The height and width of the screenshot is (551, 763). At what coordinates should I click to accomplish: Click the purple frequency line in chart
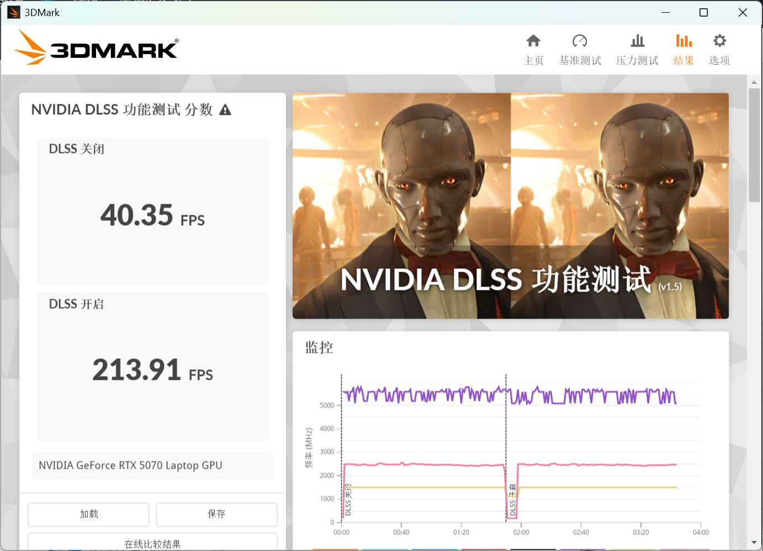tap(510, 395)
